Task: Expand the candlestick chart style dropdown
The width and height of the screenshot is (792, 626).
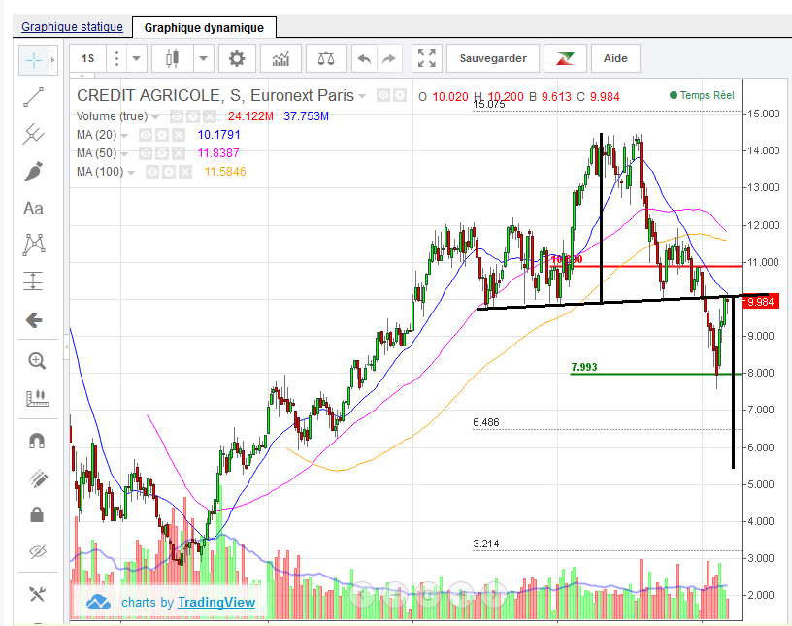Action: pyautogui.click(x=203, y=58)
